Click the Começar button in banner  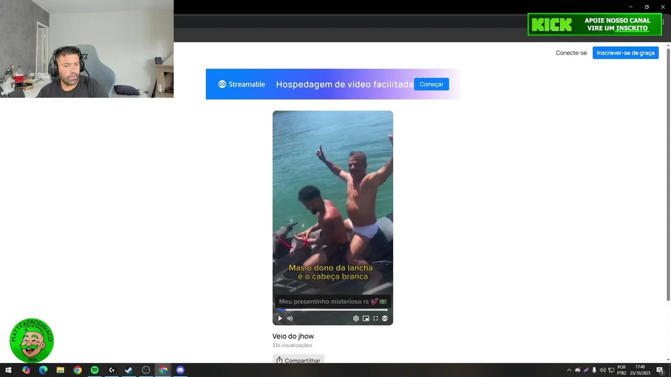coord(431,84)
